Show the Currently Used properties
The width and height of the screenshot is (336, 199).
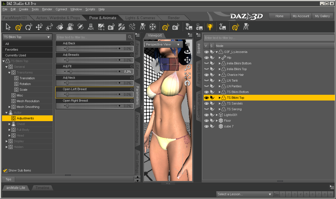(27, 55)
